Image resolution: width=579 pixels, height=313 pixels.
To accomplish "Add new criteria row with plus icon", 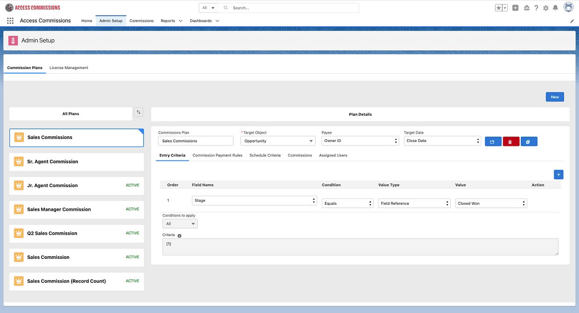I will (x=558, y=174).
